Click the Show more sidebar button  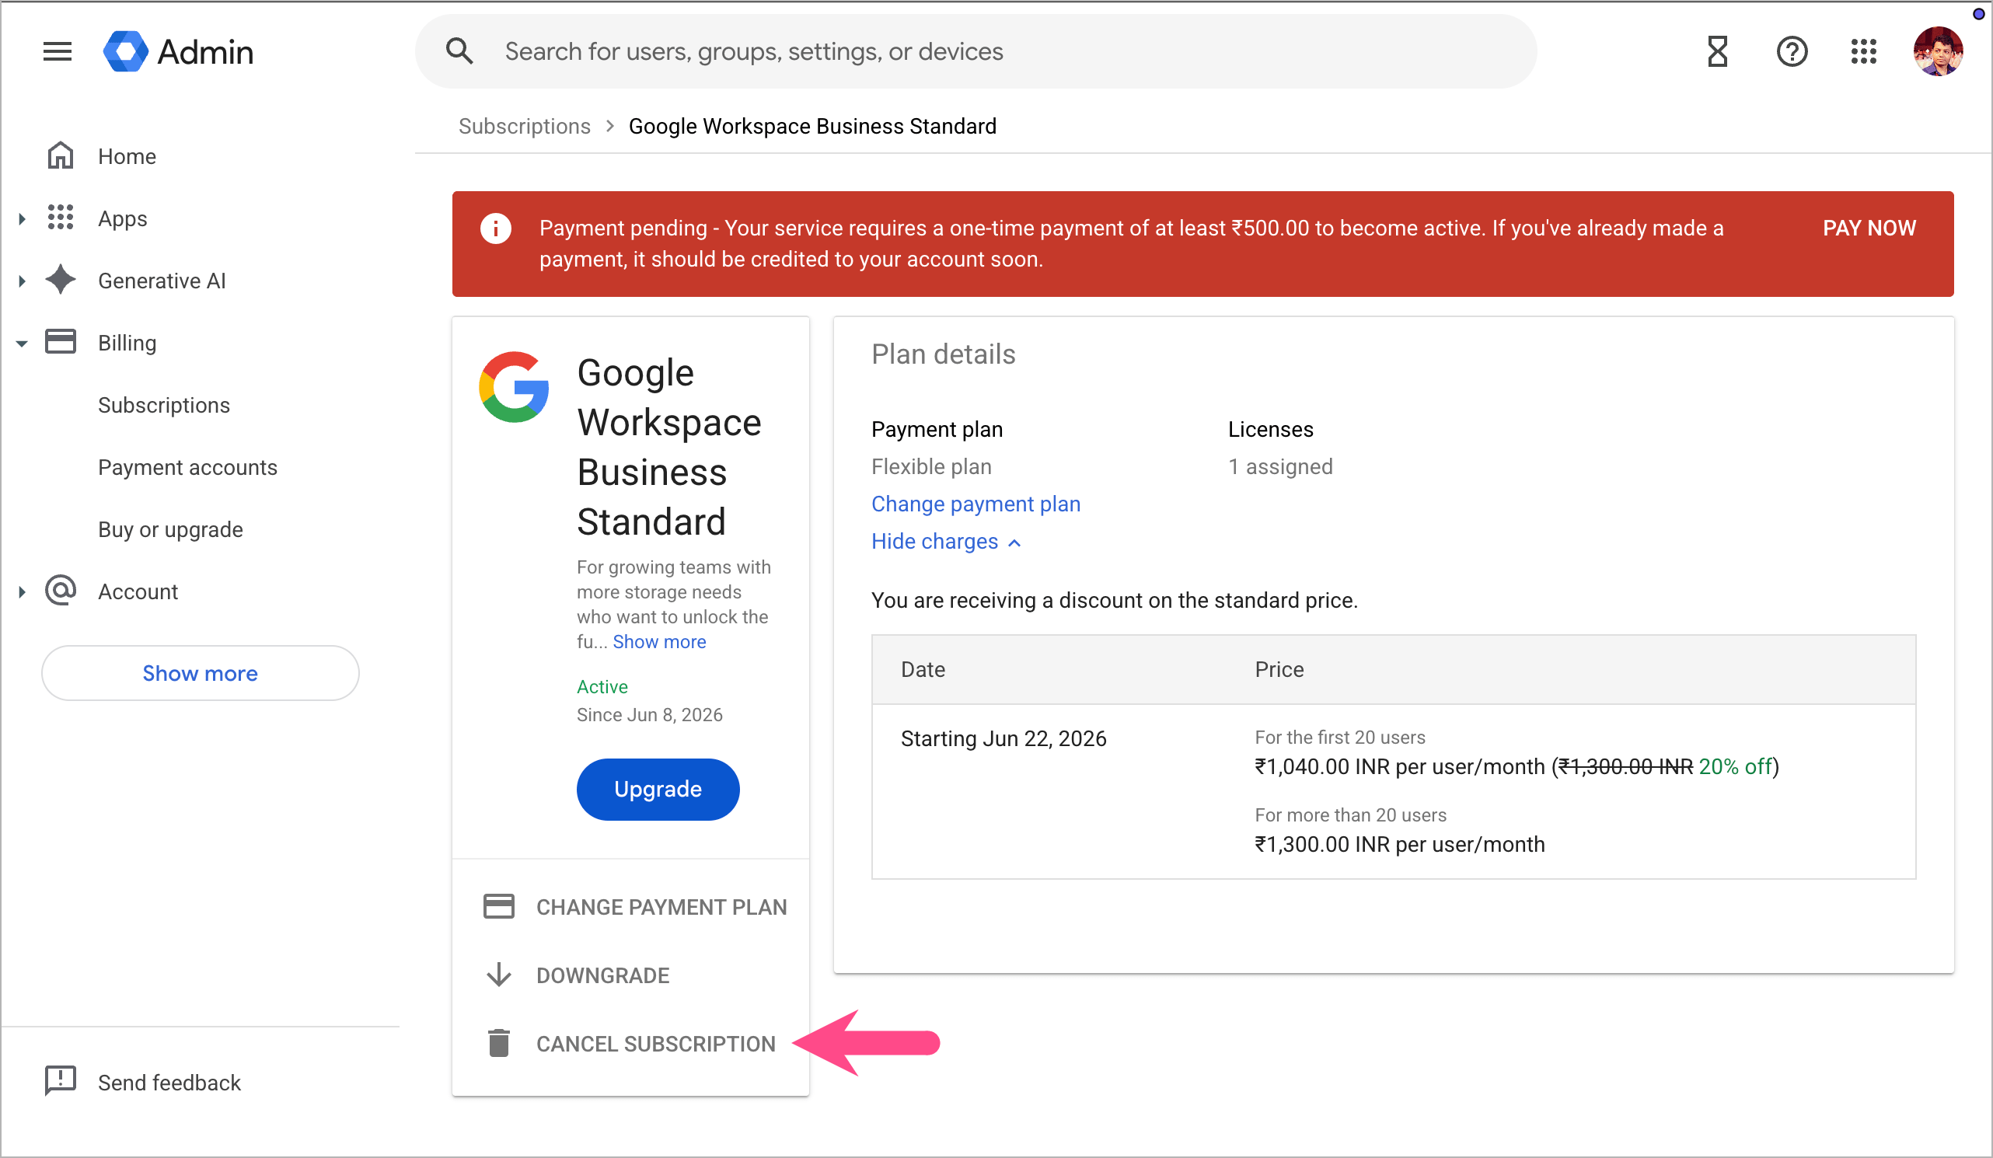pos(200,673)
